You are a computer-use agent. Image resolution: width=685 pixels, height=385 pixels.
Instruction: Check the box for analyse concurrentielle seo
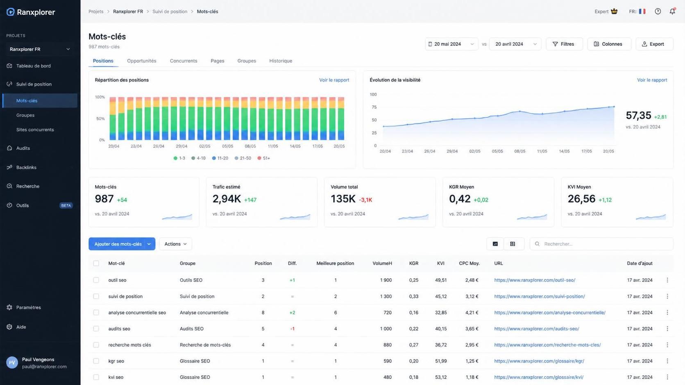coord(96,313)
